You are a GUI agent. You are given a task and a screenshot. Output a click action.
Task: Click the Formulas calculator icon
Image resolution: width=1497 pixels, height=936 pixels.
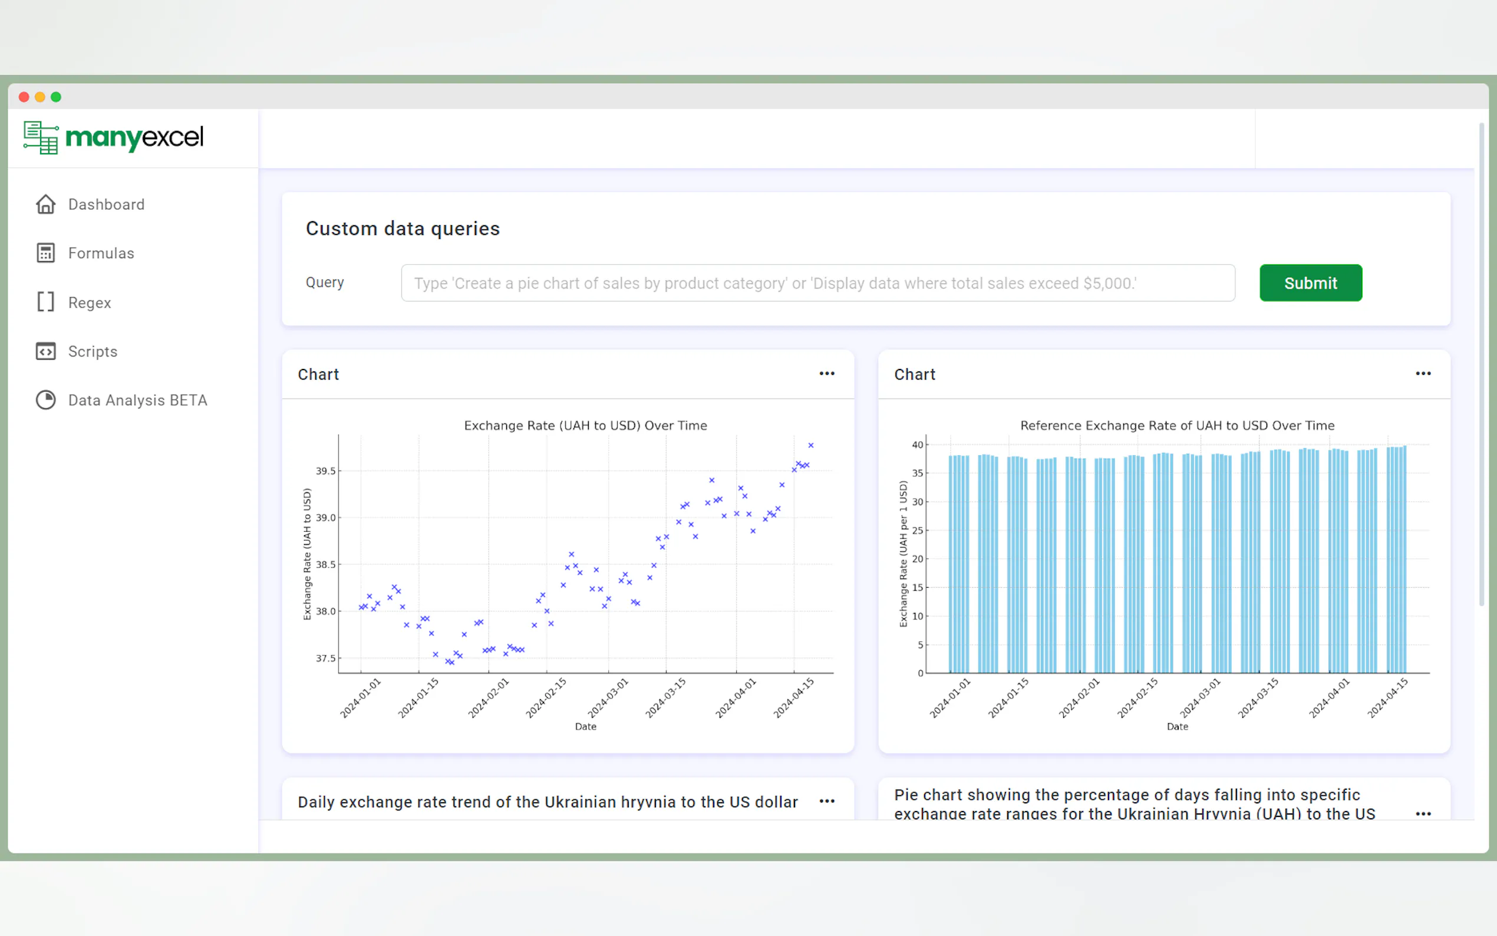tap(45, 253)
